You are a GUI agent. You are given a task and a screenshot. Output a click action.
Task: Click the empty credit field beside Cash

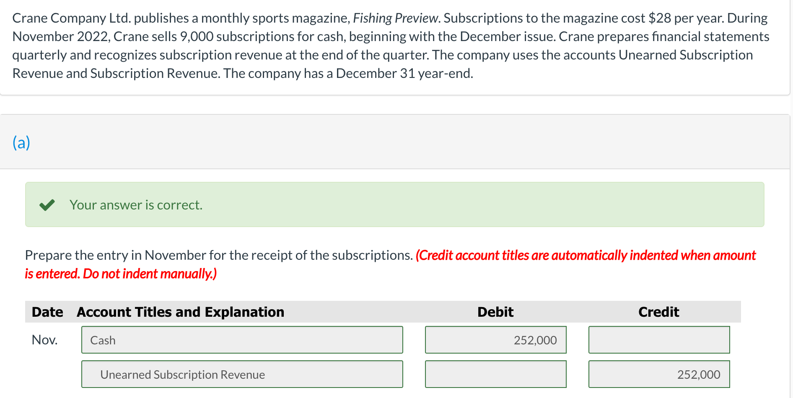tap(658, 340)
